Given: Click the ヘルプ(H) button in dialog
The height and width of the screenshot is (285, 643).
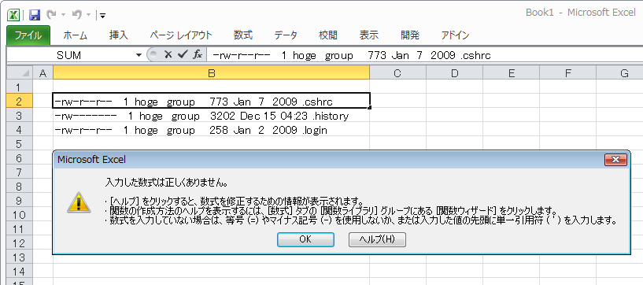Looking at the screenshot, I should point(377,239).
